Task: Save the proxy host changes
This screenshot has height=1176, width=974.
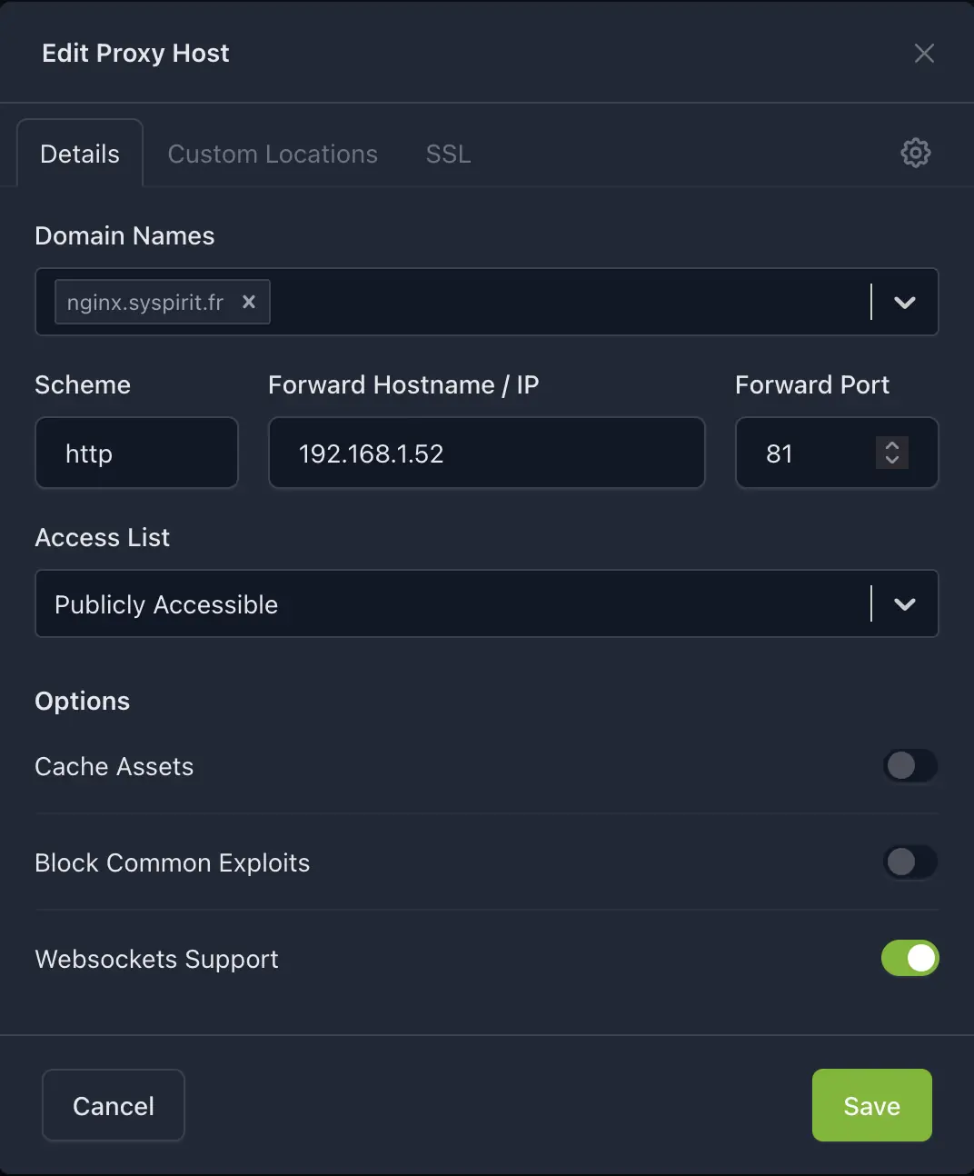Action: tap(871, 1105)
